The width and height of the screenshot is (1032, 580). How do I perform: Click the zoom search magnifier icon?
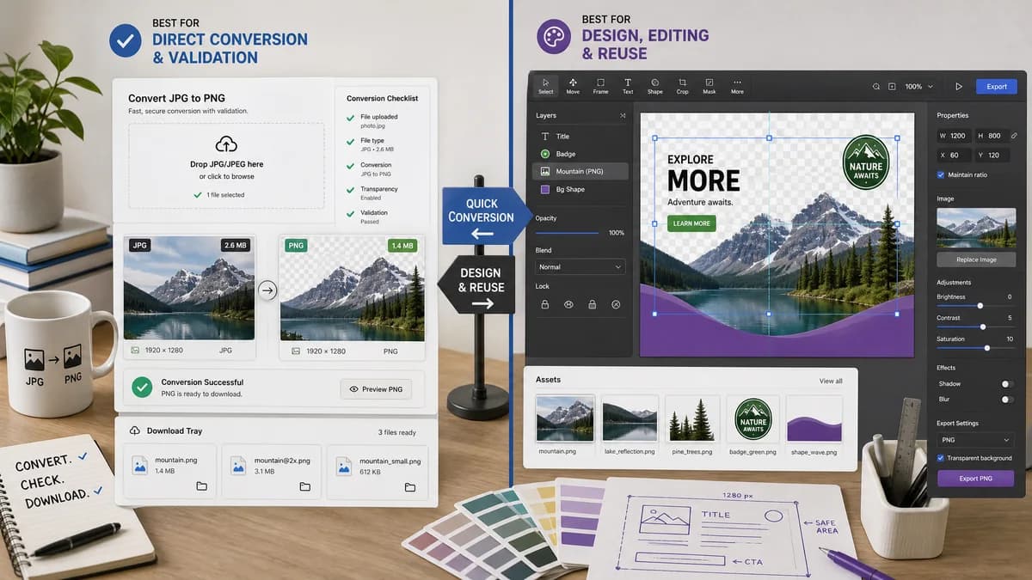click(x=876, y=87)
